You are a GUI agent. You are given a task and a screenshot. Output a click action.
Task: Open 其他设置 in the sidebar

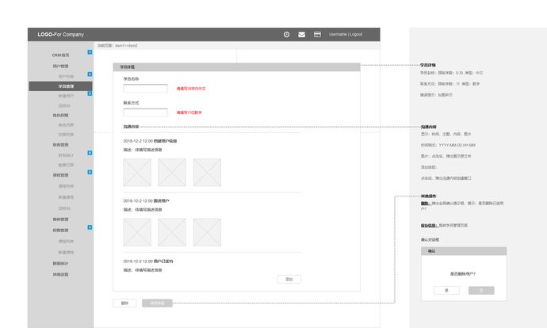[x=61, y=274]
